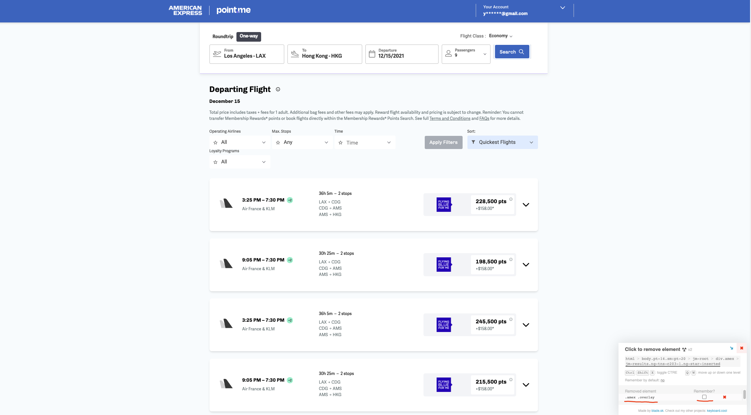Select the One-way trip option
Image resolution: width=751 pixels, height=415 pixels.
point(249,36)
